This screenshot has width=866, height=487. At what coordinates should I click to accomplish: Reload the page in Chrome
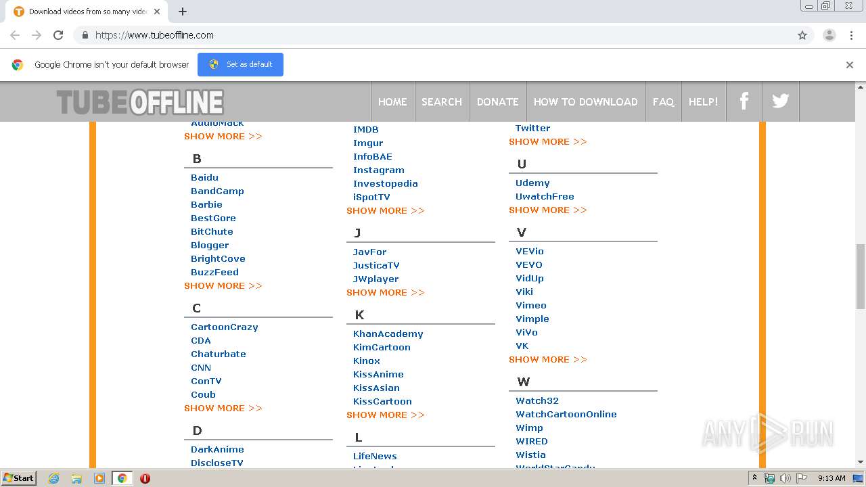coord(58,35)
